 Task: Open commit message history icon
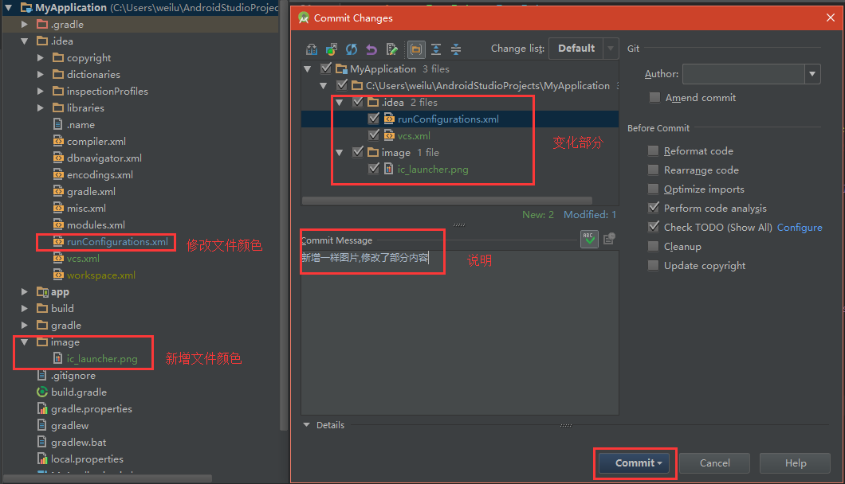pyautogui.click(x=609, y=239)
